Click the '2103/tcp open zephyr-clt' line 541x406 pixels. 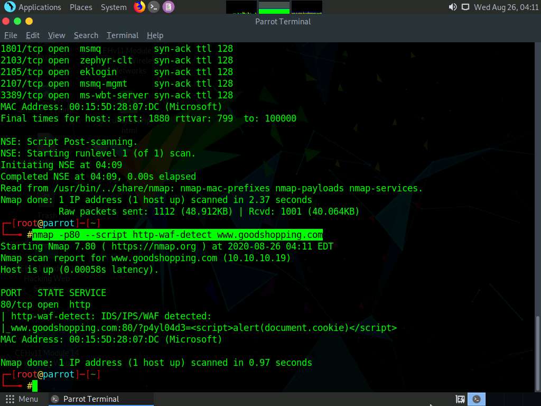click(x=117, y=60)
